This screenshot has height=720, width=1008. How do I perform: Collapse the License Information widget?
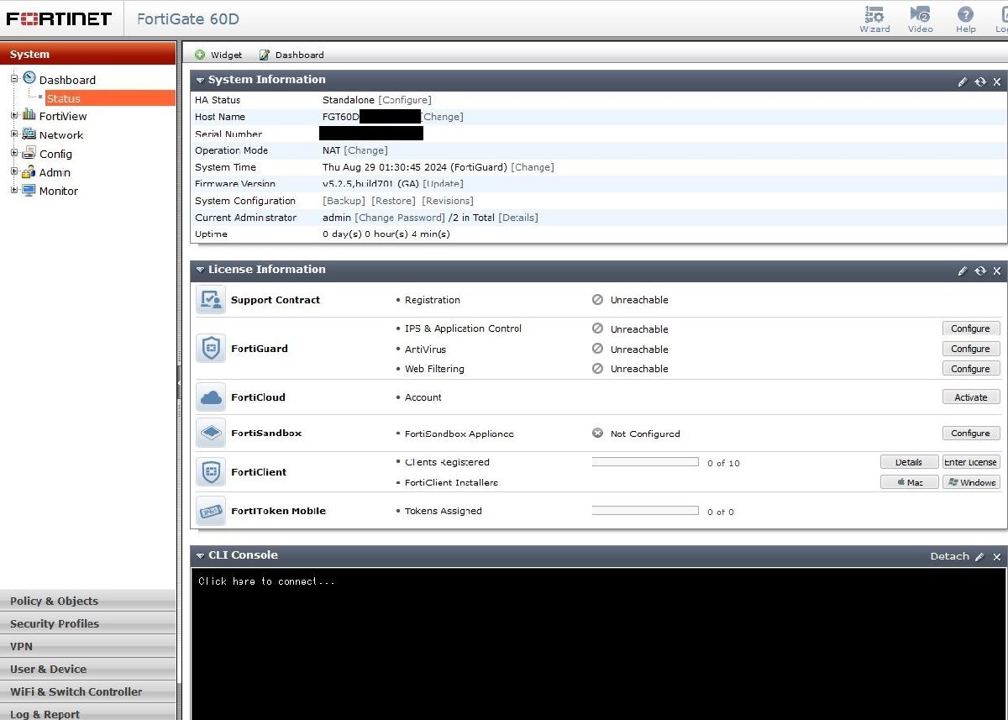[x=201, y=271]
